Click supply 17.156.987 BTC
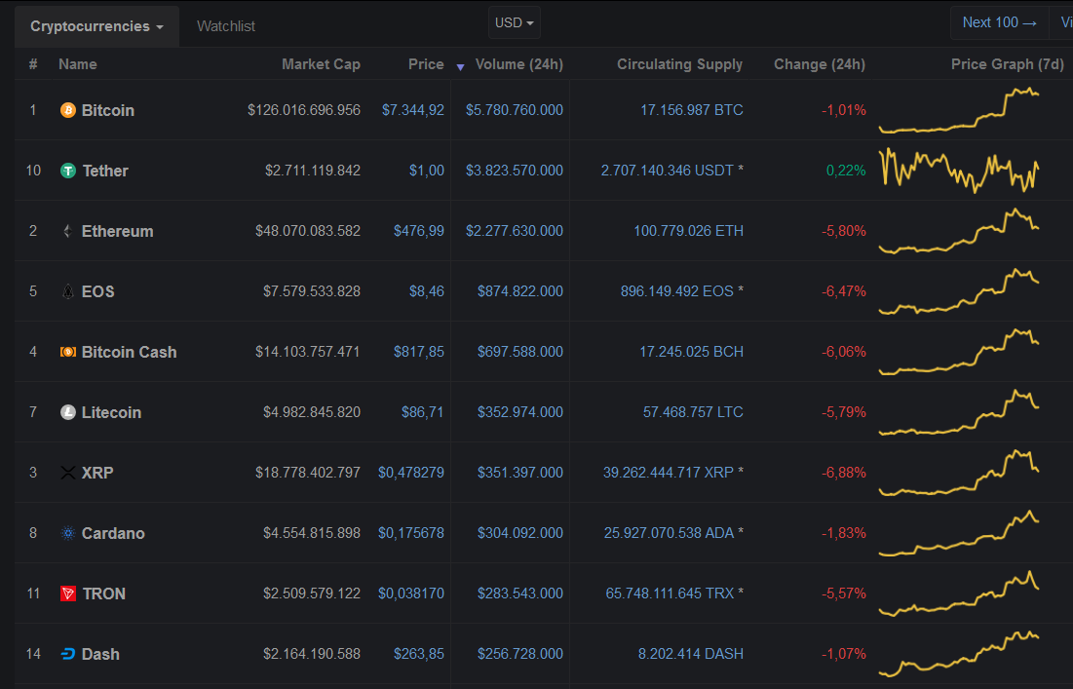Image resolution: width=1073 pixels, height=689 pixels. pos(692,110)
